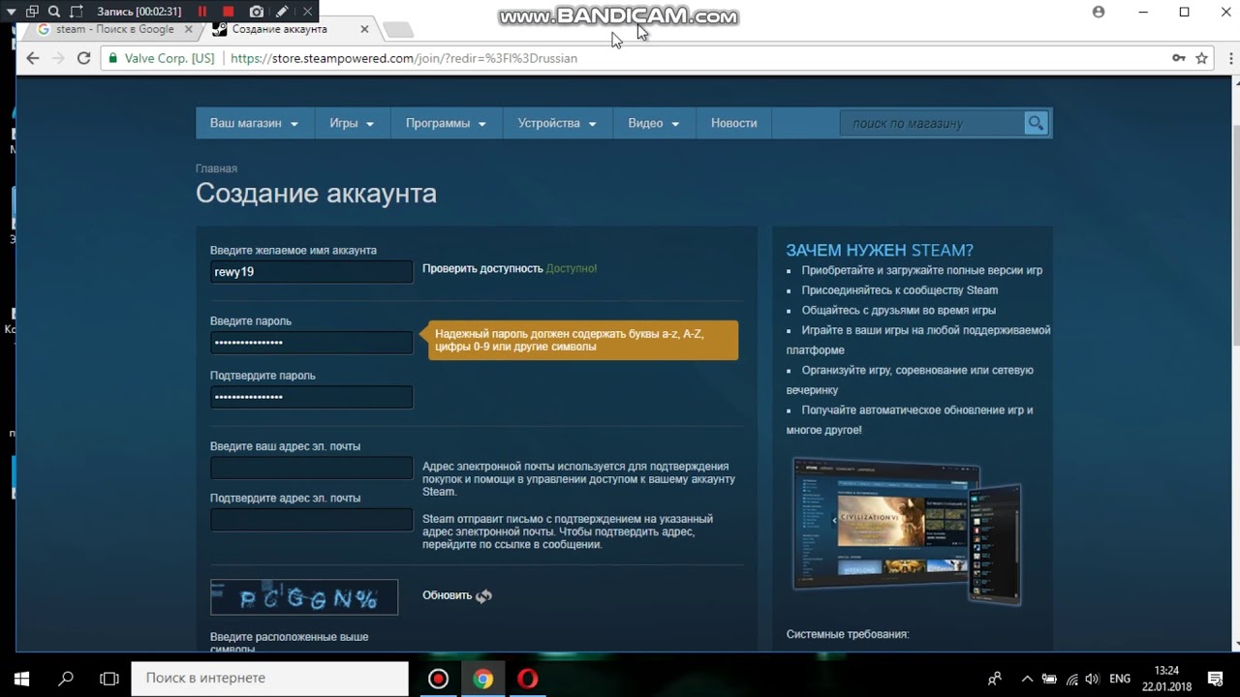Click 'Поиск в интернете' taskbar search box
The width and height of the screenshot is (1240, 697).
(x=269, y=679)
